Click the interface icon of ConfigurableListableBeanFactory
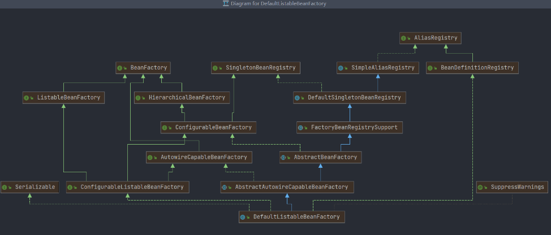551x235 pixels. coord(70,188)
